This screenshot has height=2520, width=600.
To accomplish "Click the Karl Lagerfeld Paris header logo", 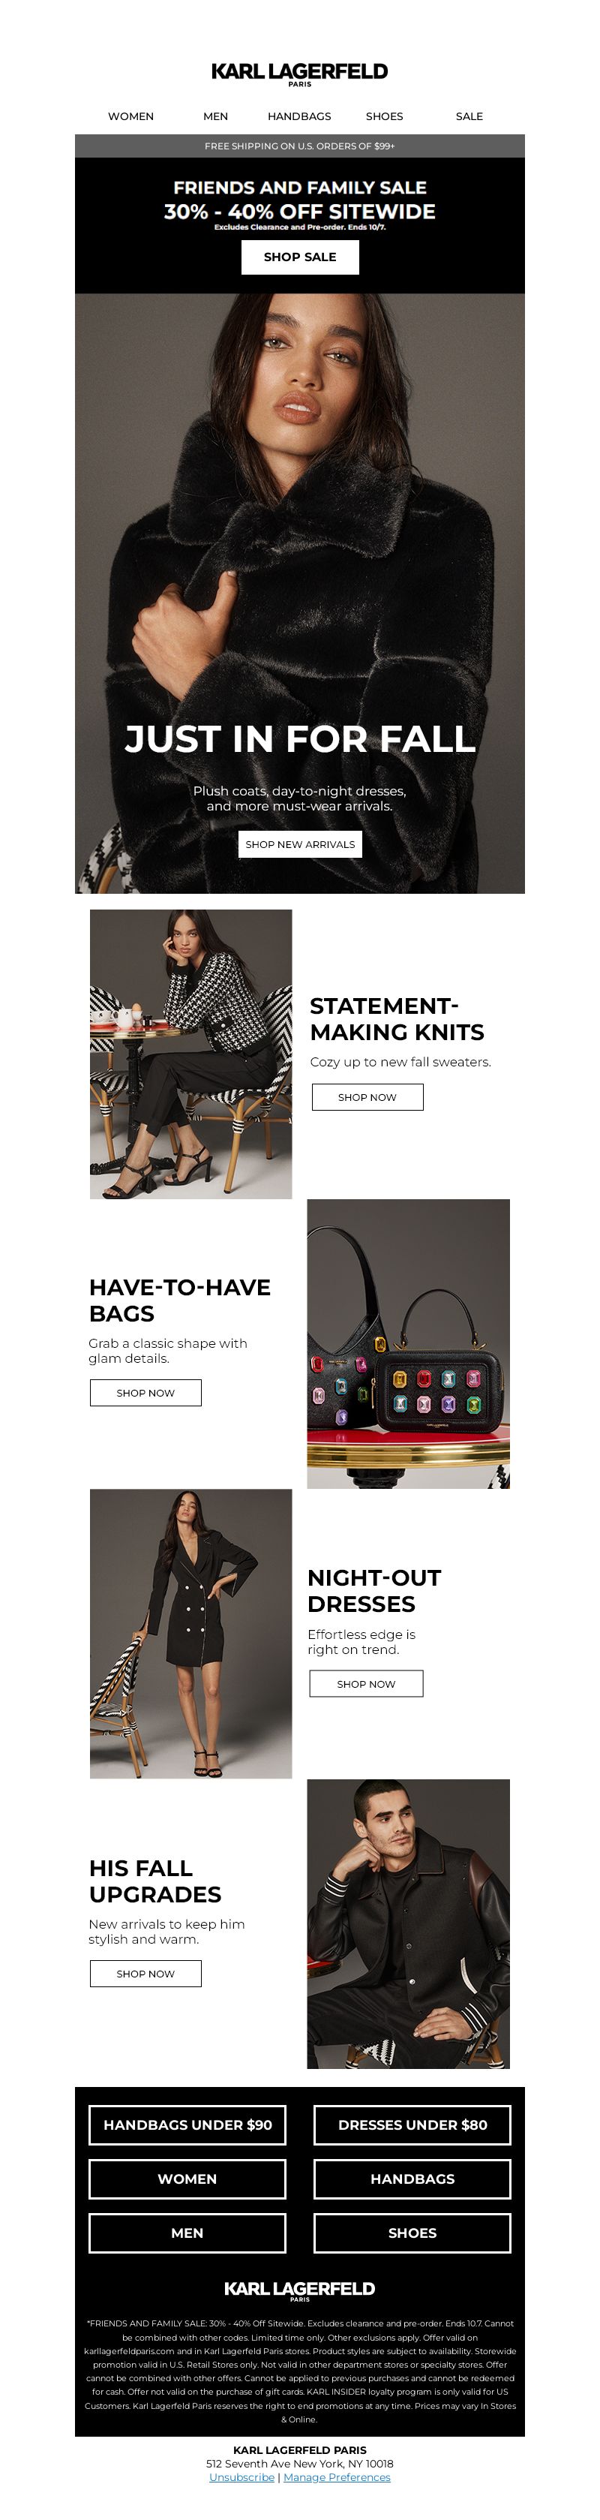I will 299,74.
